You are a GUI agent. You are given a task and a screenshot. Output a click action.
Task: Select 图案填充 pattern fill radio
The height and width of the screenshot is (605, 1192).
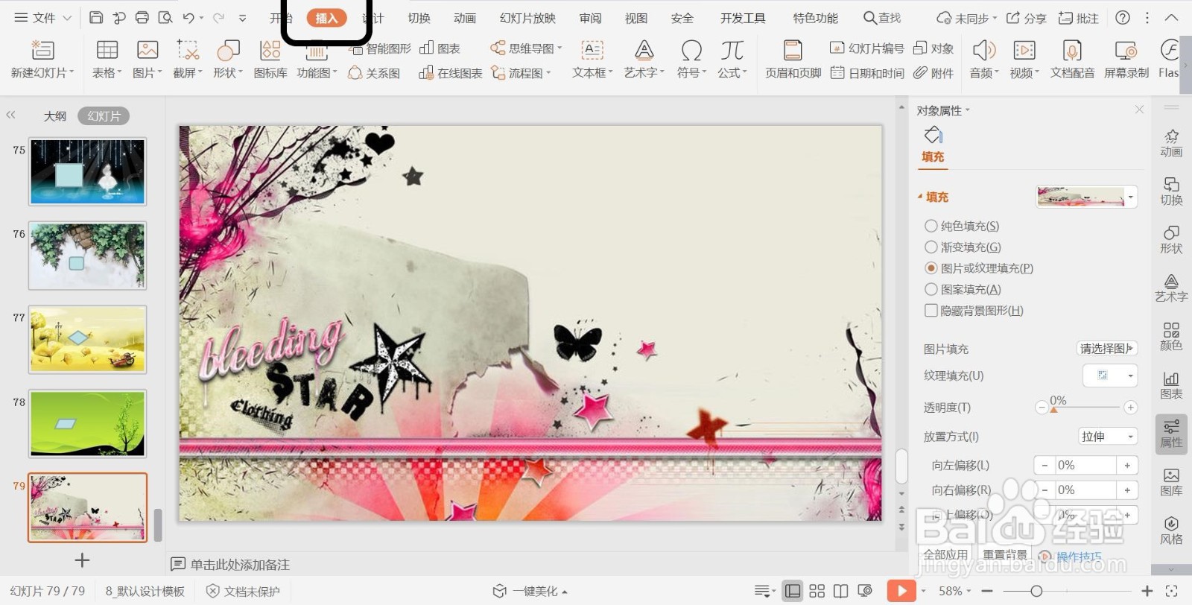(931, 289)
